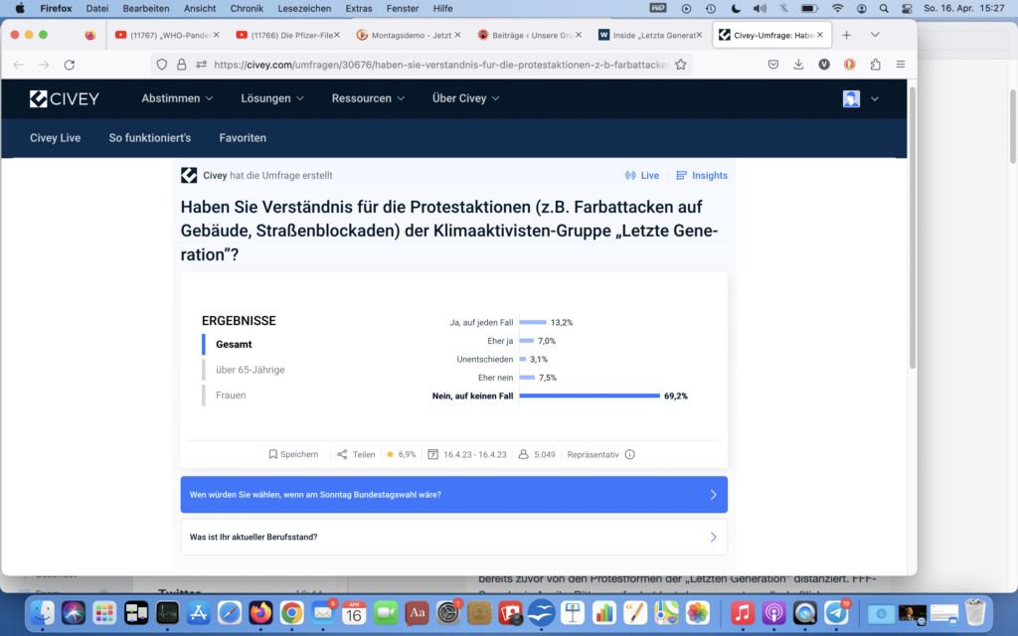The image size is (1018, 636).
Task: Select the Gesamt results filter
Action: pyautogui.click(x=234, y=344)
